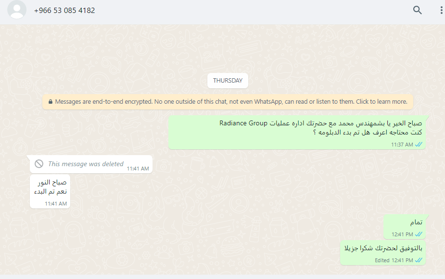
Task: Click the contact profile avatar
Action: (x=17, y=9)
